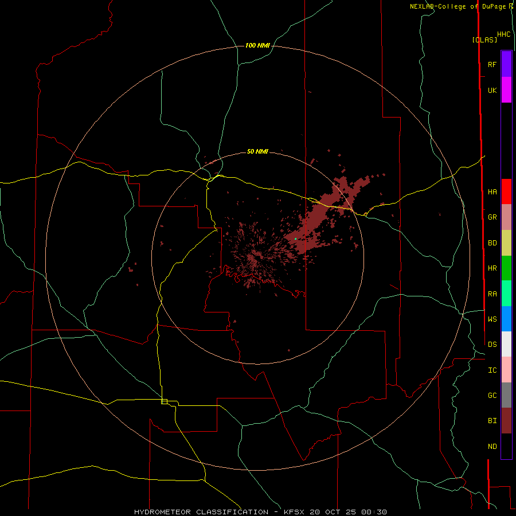Viewport: 516px width, 516px height.
Task: Click the gray GC legend swatch
Action: 506,395
